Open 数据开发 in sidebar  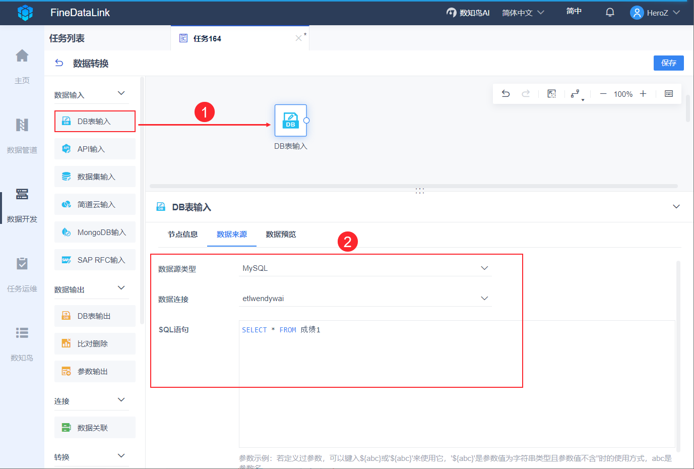coord(22,205)
